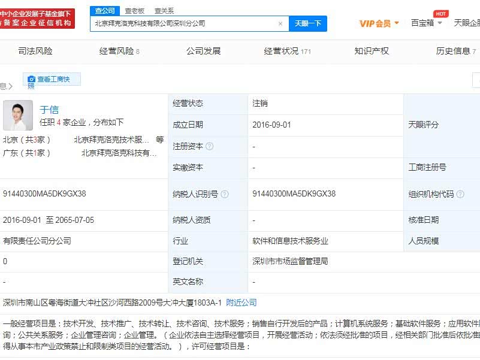
Task: Expand the 历史信息 tab dropdown arrow
Action: tap(475, 52)
